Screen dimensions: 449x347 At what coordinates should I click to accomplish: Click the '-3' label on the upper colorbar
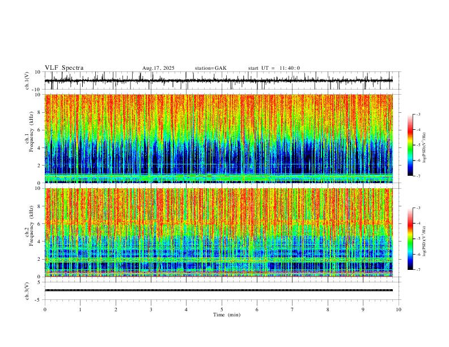tap(418, 114)
